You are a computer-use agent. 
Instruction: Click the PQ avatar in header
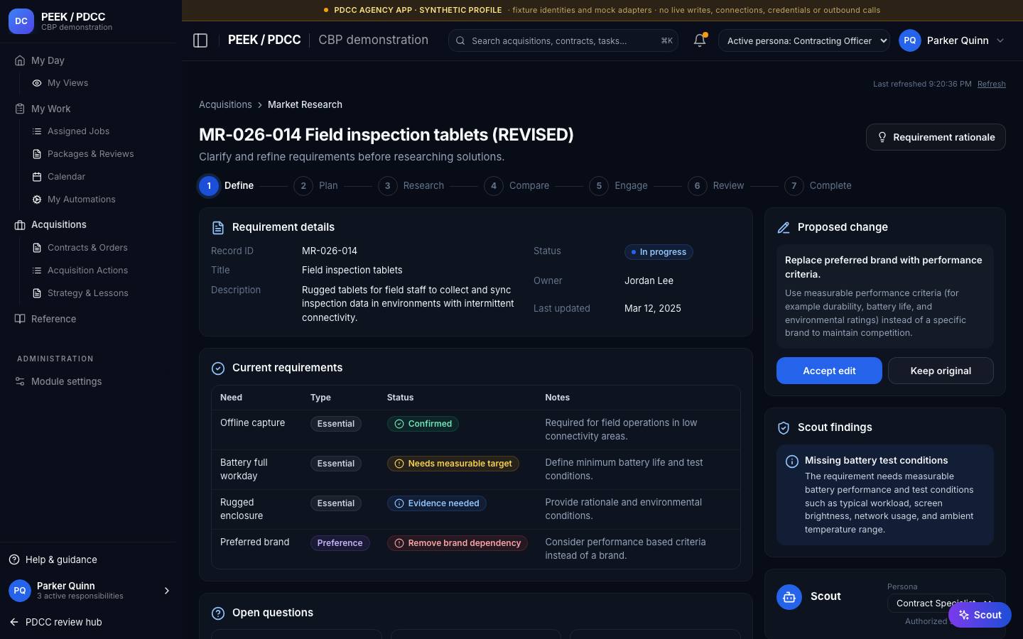pyautogui.click(x=910, y=40)
